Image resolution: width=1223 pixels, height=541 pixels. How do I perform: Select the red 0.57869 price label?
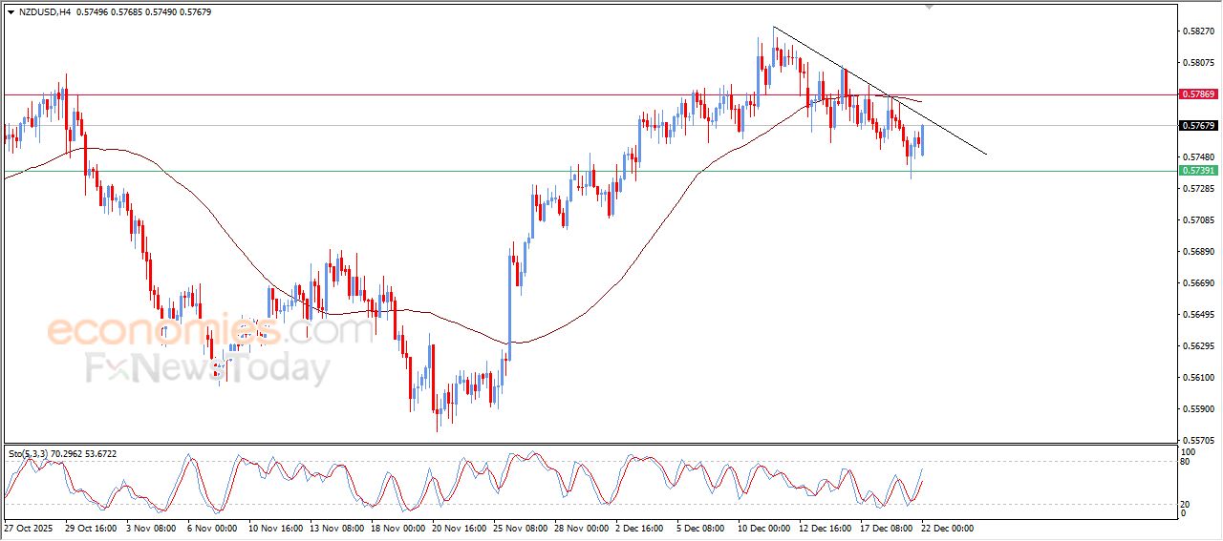1197,94
